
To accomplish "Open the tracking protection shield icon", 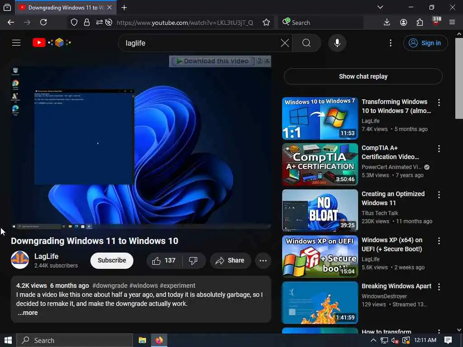I will click(x=74, y=23).
